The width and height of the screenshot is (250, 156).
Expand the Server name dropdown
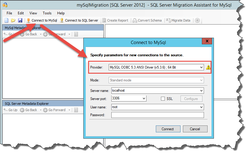201,90
